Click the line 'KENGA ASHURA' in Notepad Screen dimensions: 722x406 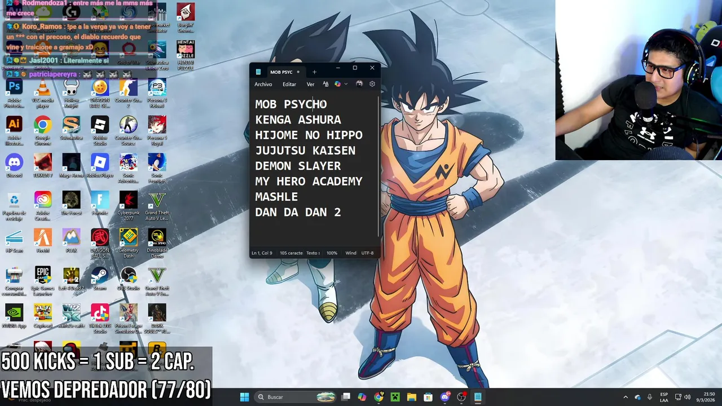tap(298, 120)
